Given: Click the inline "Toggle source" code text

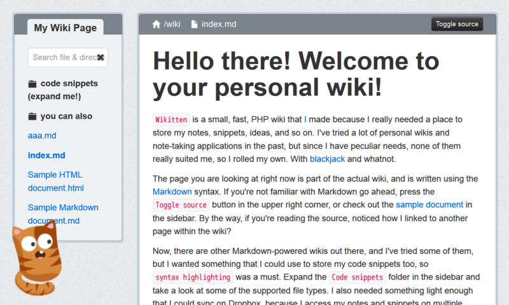Looking at the screenshot, I should [181, 205].
